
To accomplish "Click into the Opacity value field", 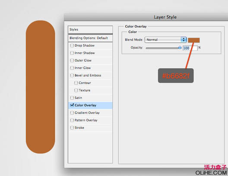I will [x=190, y=48].
